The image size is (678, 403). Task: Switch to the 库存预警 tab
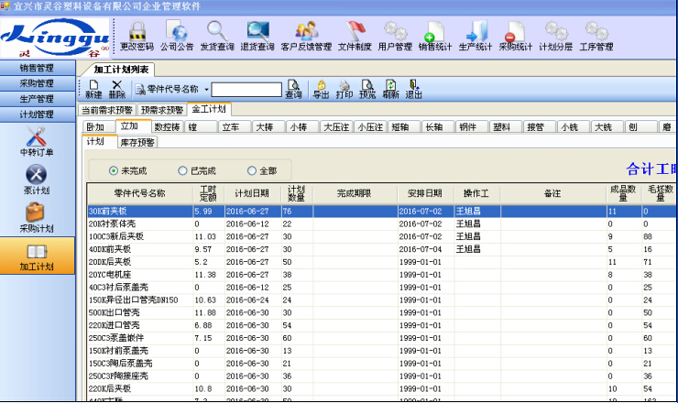tap(137, 142)
